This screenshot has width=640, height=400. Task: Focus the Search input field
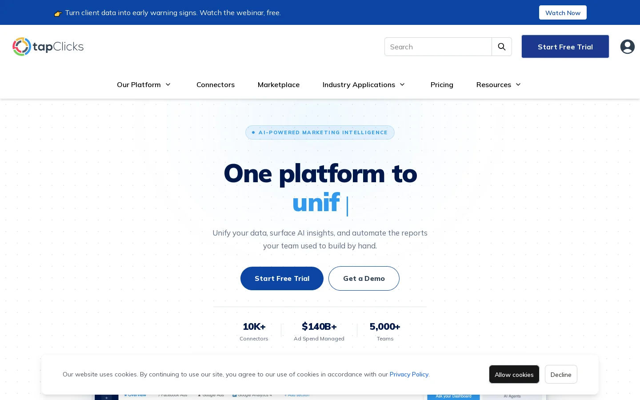[438, 47]
